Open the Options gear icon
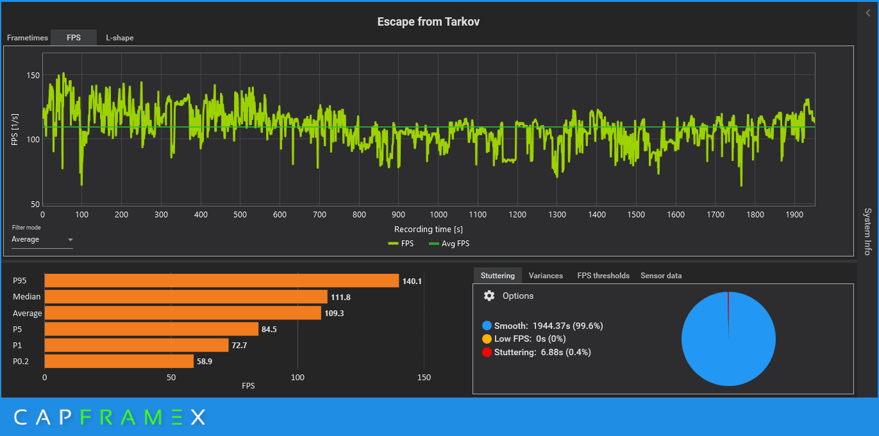Screen dimensions: 879x436 [x=489, y=296]
